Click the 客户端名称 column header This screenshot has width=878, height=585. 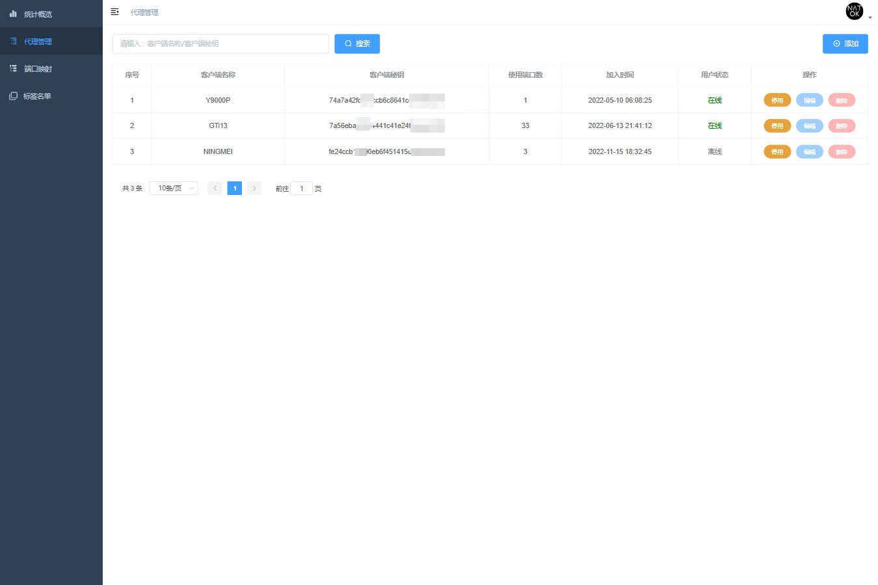[x=218, y=75]
